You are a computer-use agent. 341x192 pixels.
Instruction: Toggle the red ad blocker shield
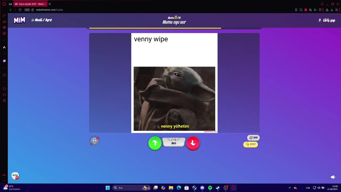click(x=306, y=10)
